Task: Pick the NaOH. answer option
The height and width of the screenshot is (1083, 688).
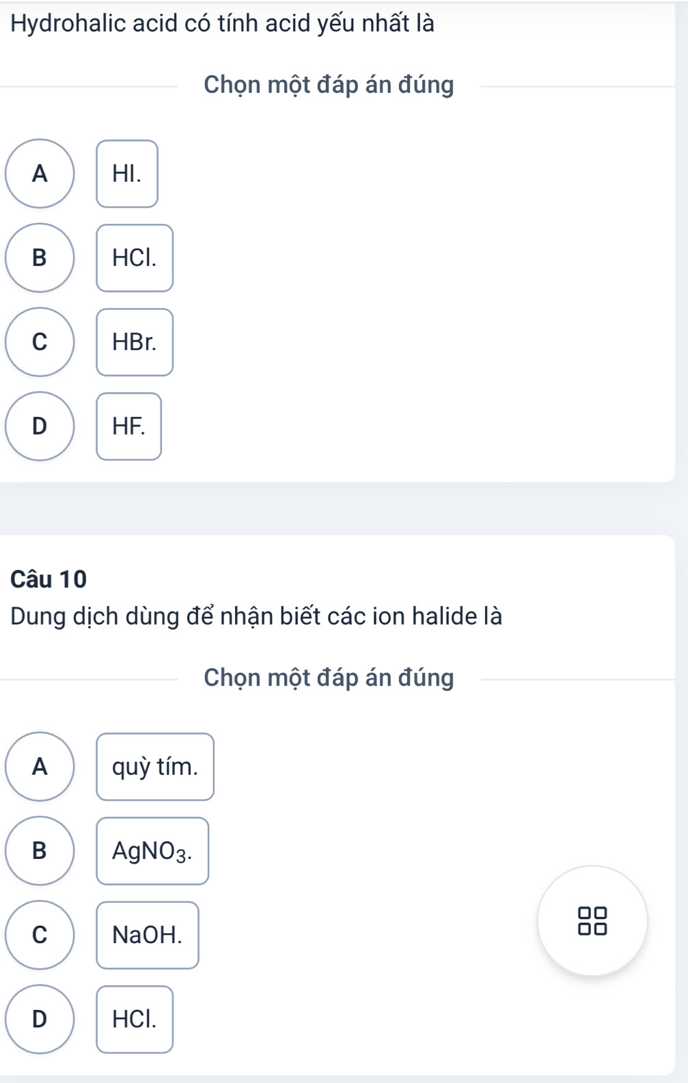Action: [148, 935]
